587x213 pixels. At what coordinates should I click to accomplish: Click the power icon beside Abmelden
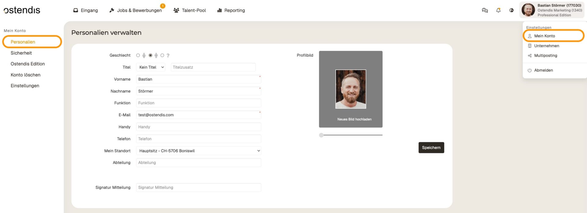click(x=530, y=70)
